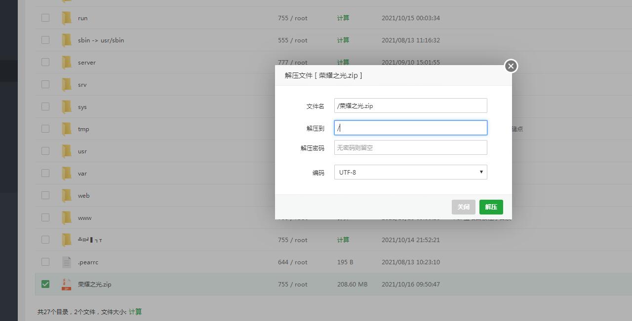Click 计算 size link for run folder

(343, 18)
